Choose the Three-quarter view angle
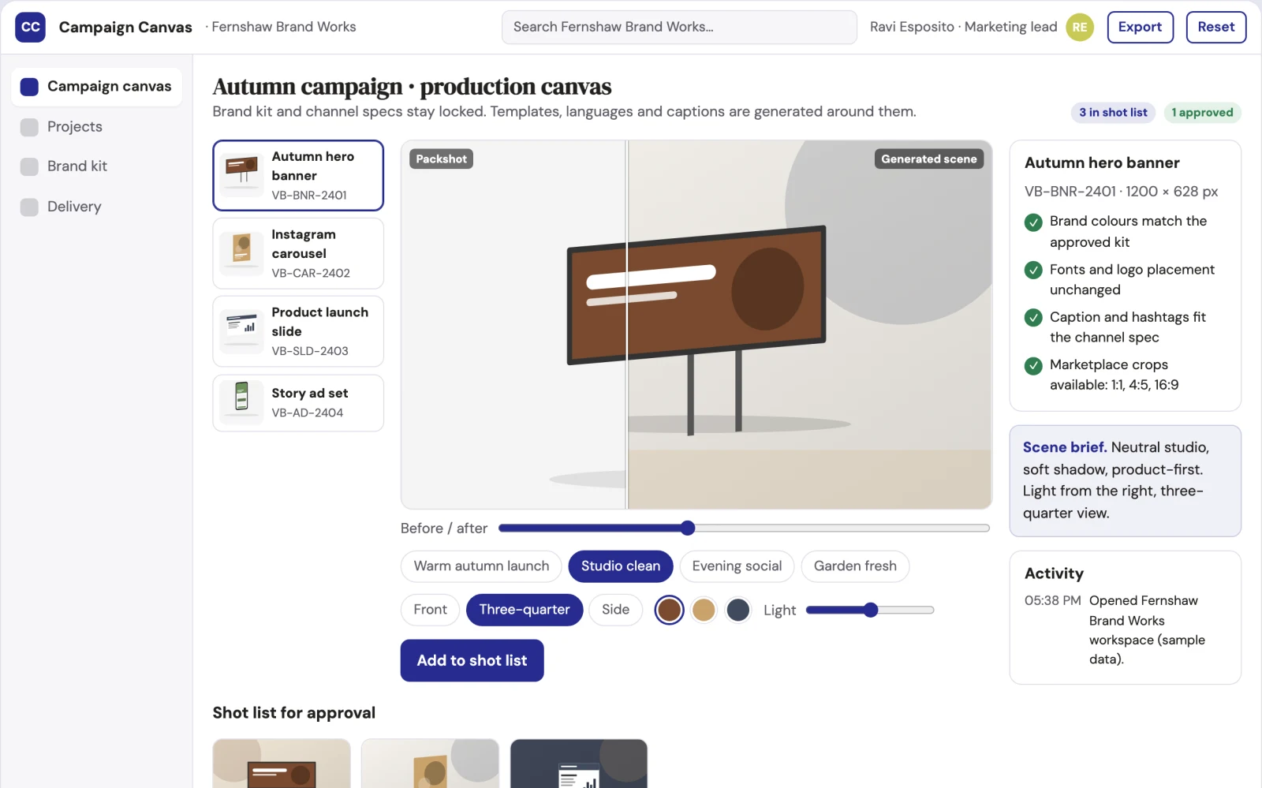 pyautogui.click(x=525, y=610)
